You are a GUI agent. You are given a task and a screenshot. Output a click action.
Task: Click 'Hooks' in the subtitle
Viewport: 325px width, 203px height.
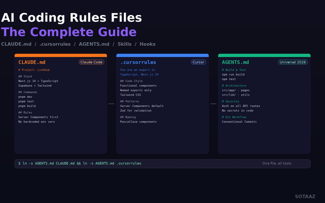[x=147, y=44]
